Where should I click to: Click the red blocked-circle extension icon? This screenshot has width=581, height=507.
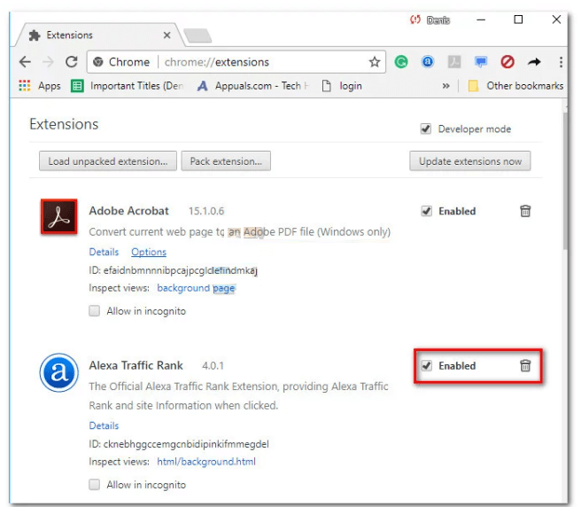point(507,62)
